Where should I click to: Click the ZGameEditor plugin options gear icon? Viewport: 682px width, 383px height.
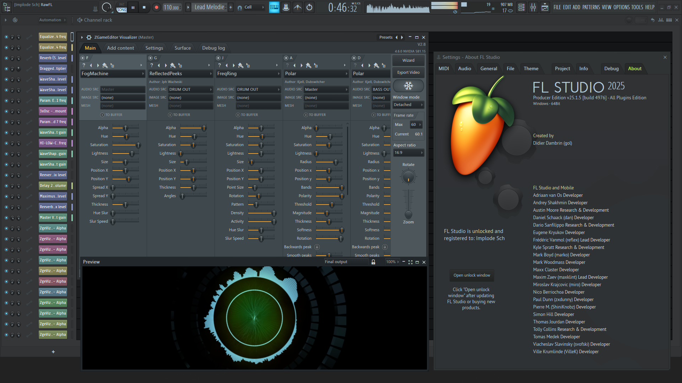89,37
